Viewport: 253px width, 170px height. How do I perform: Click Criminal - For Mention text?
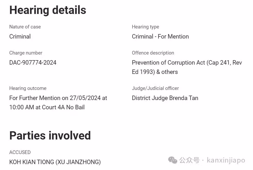coord(160,36)
